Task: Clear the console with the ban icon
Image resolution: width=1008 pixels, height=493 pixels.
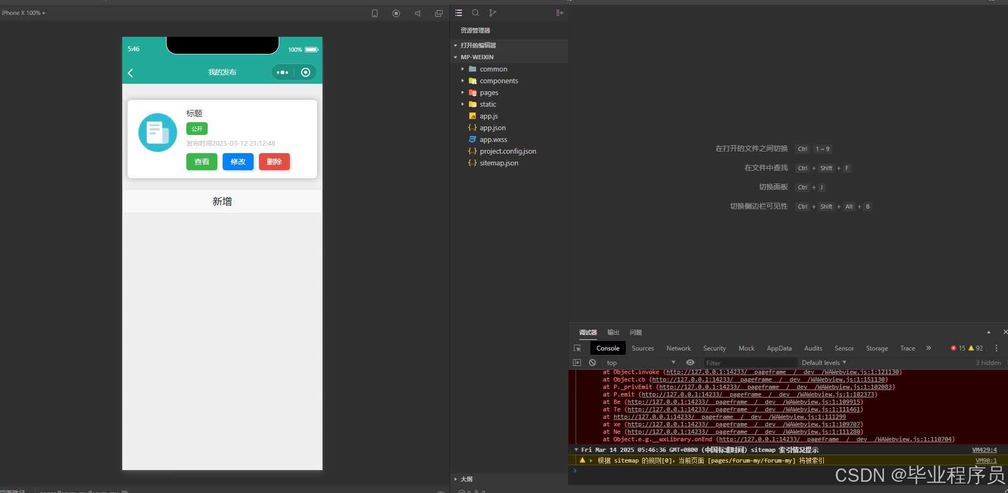Action: click(x=592, y=362)
